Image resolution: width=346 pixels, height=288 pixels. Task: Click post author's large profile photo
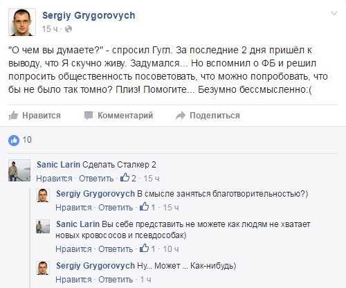(x=22, y=22)
